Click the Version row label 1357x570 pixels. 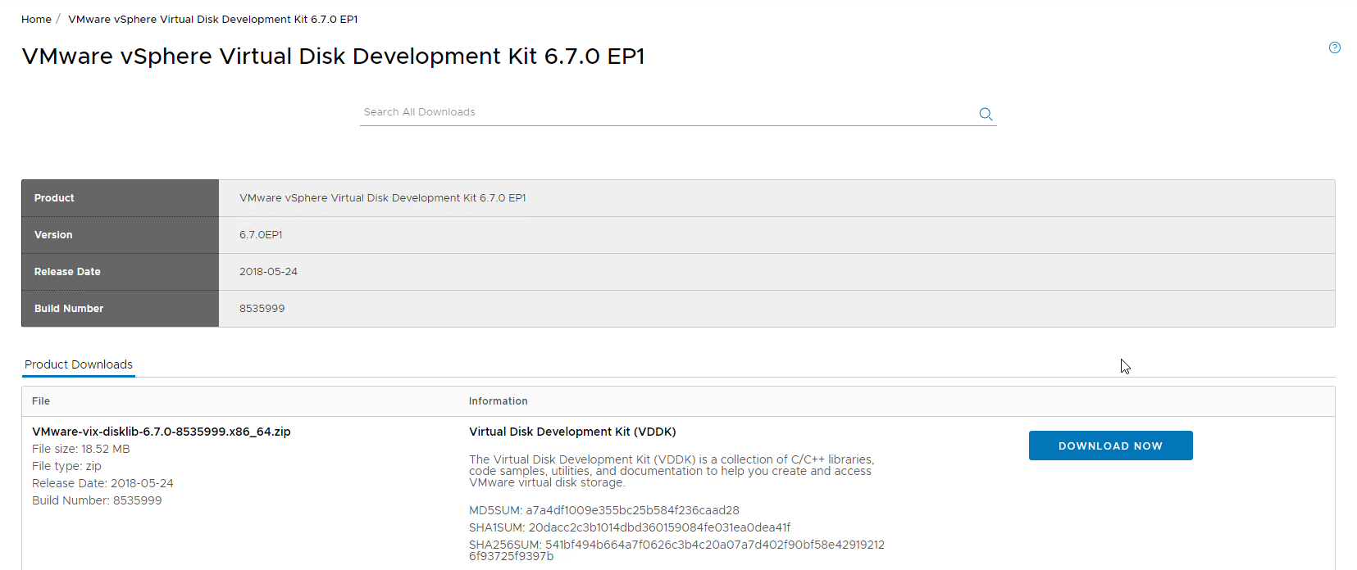click(x=53, y=235)
